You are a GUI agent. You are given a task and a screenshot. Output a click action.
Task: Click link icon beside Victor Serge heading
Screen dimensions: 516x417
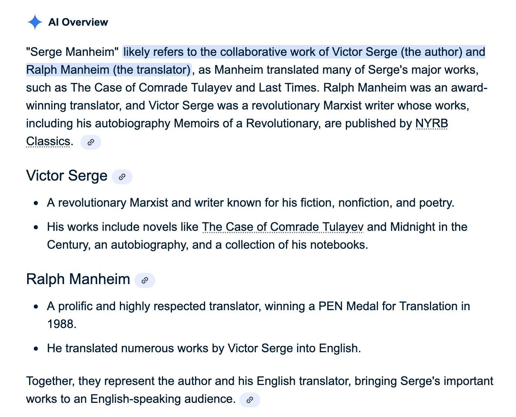coord(122,177)
